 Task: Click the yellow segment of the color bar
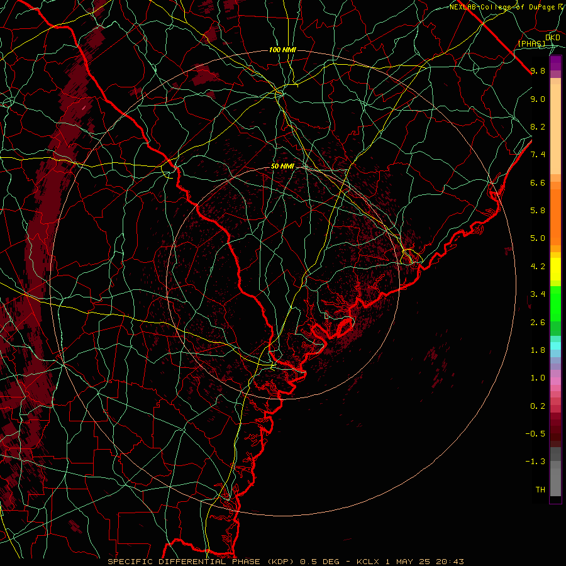pos(555,269)
